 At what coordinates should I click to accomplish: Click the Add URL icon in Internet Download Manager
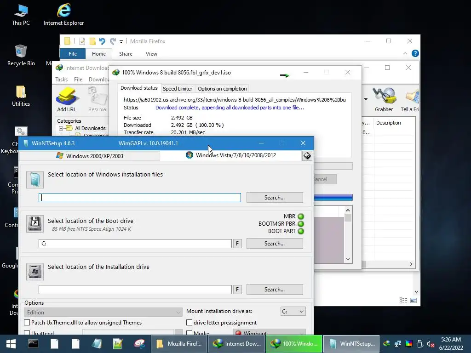point(67,96)
